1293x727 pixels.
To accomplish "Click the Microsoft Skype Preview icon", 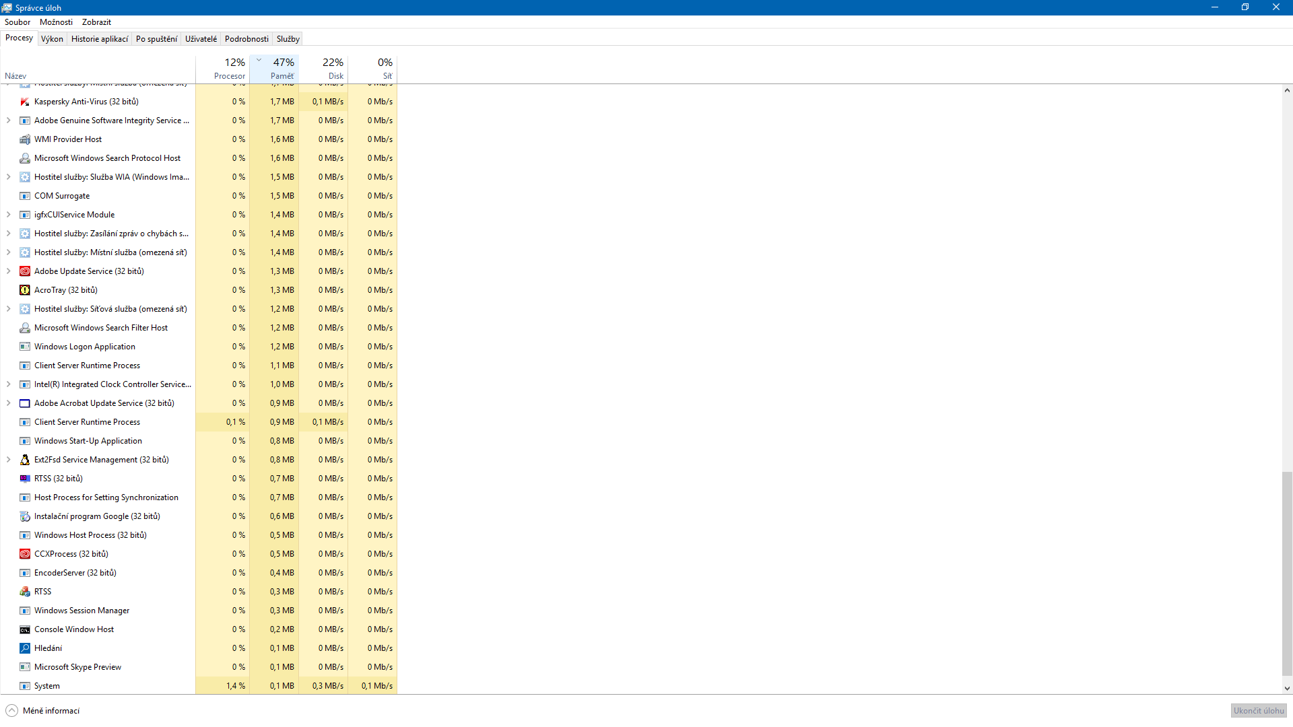I will coord(25,667).
